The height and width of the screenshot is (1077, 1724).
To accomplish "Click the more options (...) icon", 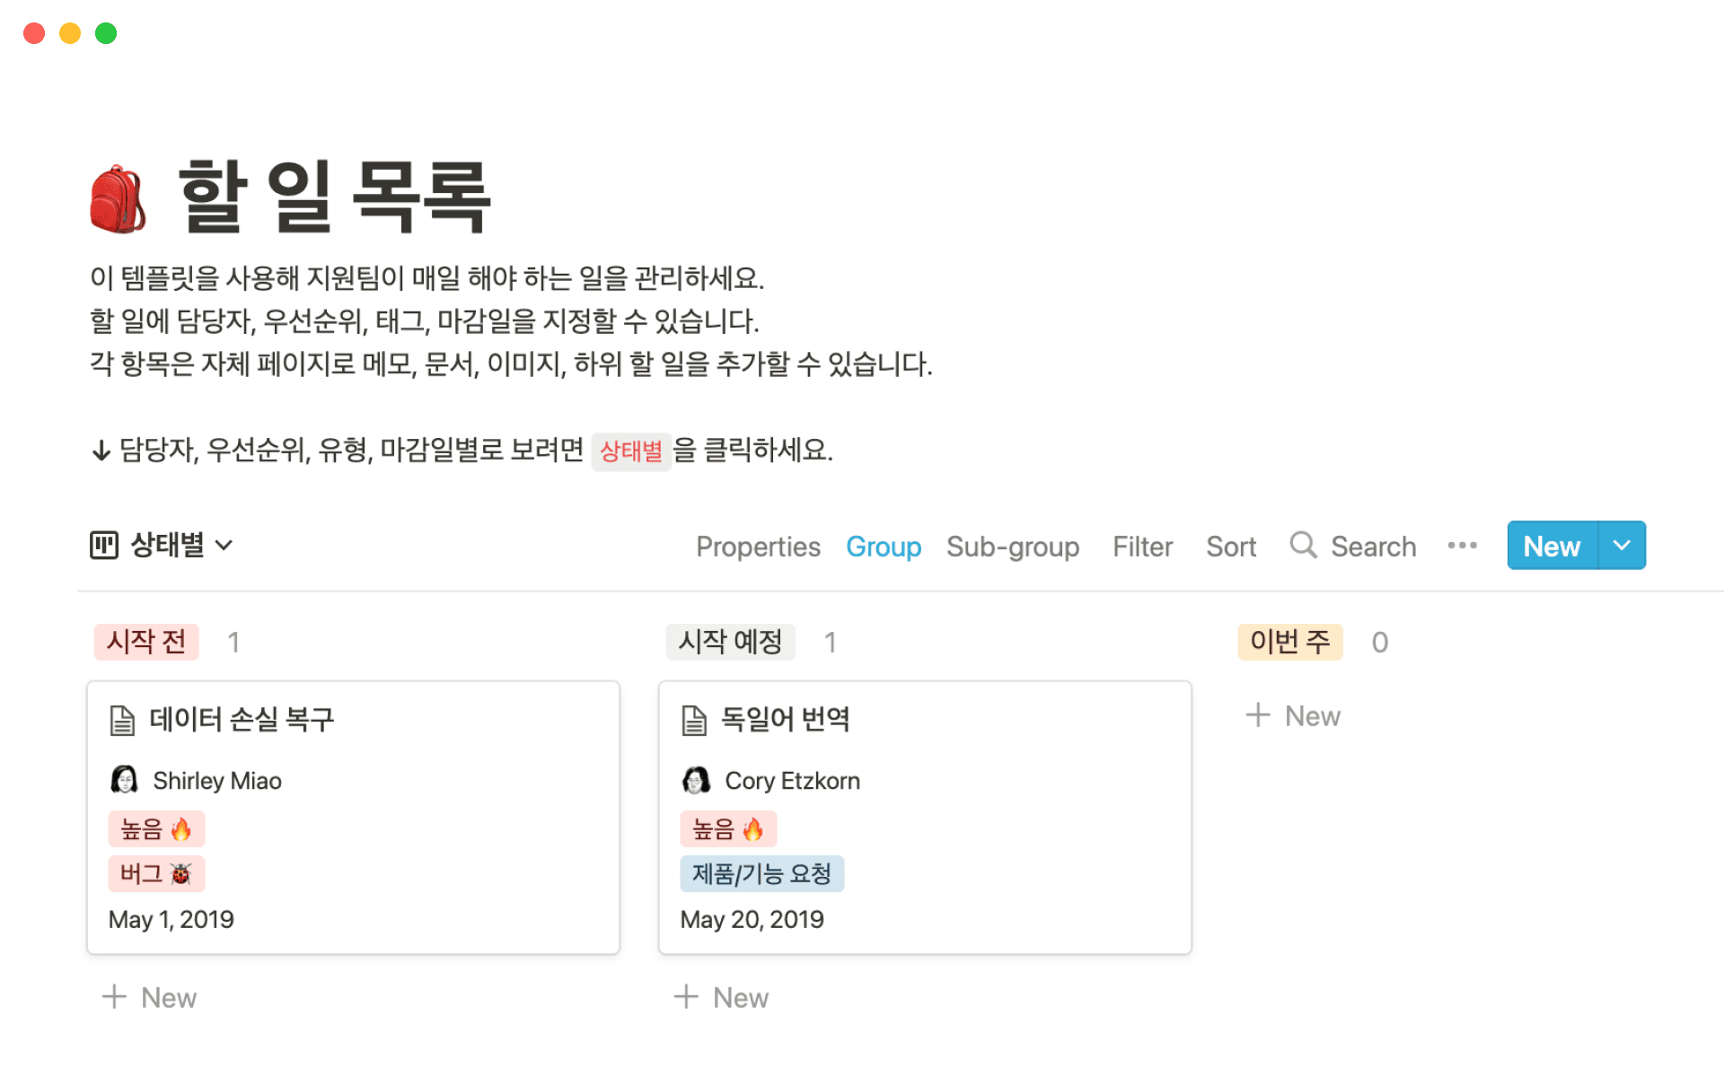I will (x=1463, y=545).
